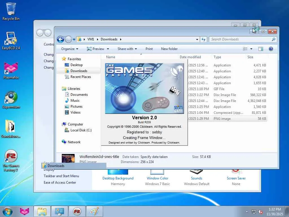Click Specify date taken in details pane
289x217 pixels.
154,157
